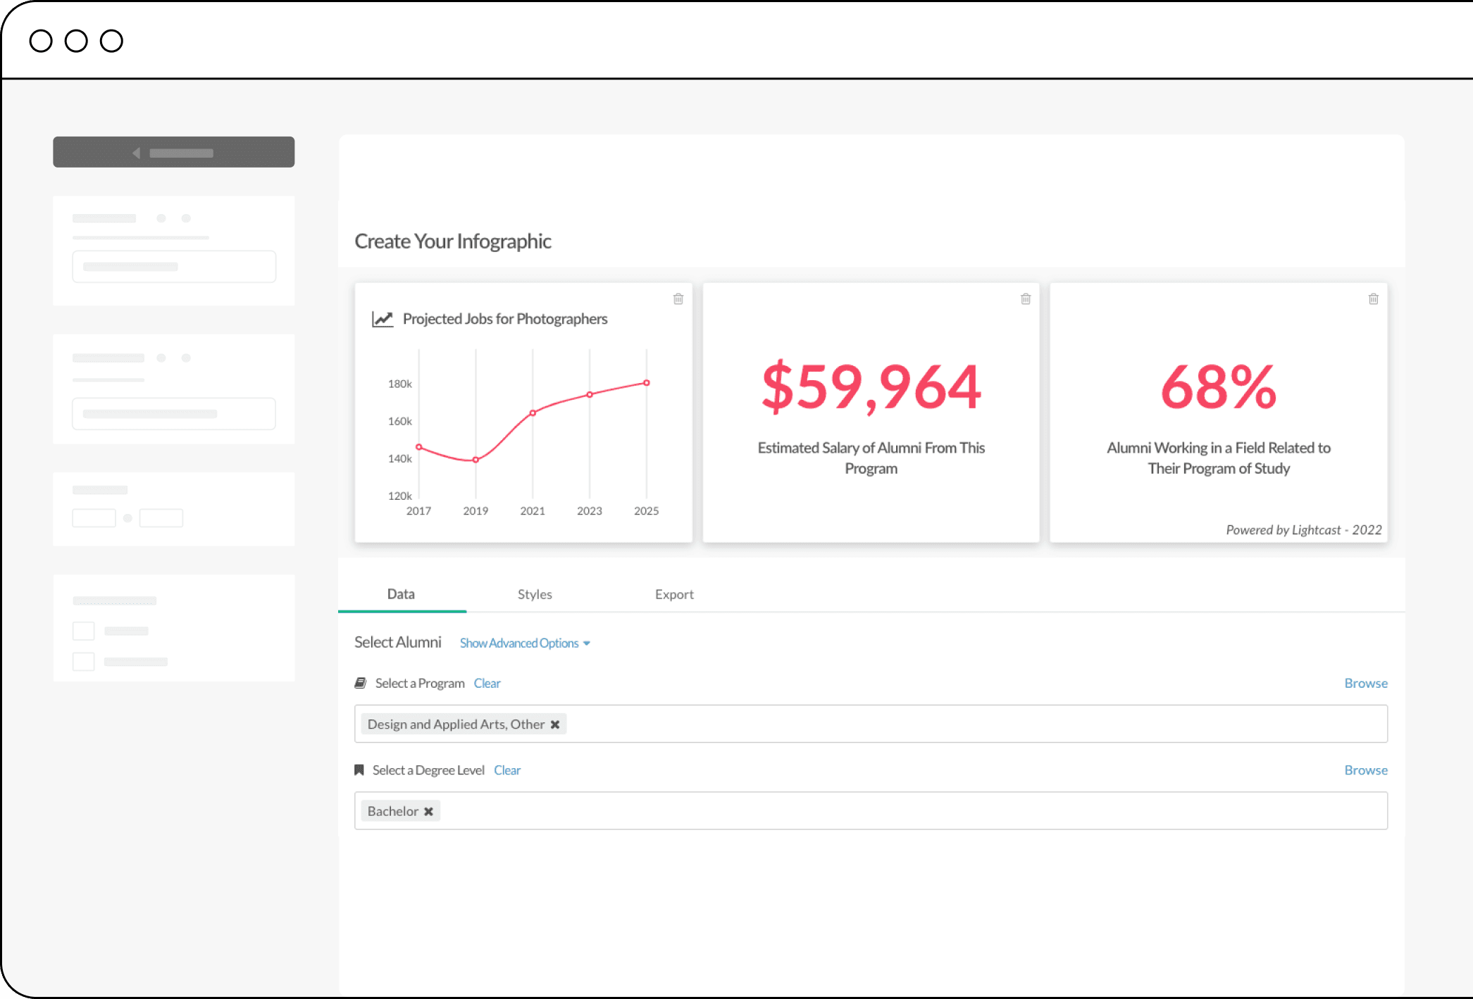Clear the selected program

(x=487, y=684)
